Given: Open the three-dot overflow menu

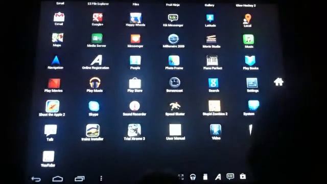Looking at the screenshot, I should [x=101, y=178].
